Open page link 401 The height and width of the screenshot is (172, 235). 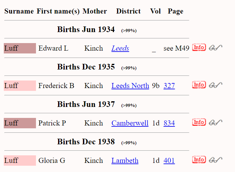[169, 161]
